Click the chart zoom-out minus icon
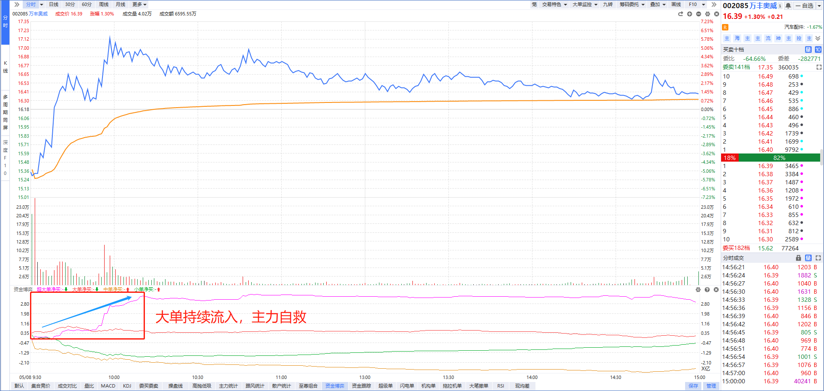The height and width of the screenshot is (391, 824). pos(698,14)
